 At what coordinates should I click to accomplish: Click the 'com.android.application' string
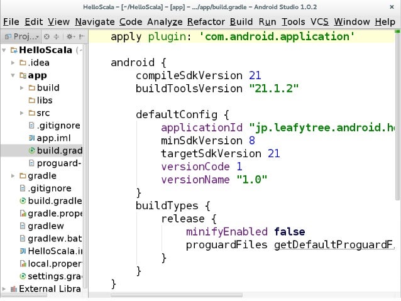tap(277, 36)
